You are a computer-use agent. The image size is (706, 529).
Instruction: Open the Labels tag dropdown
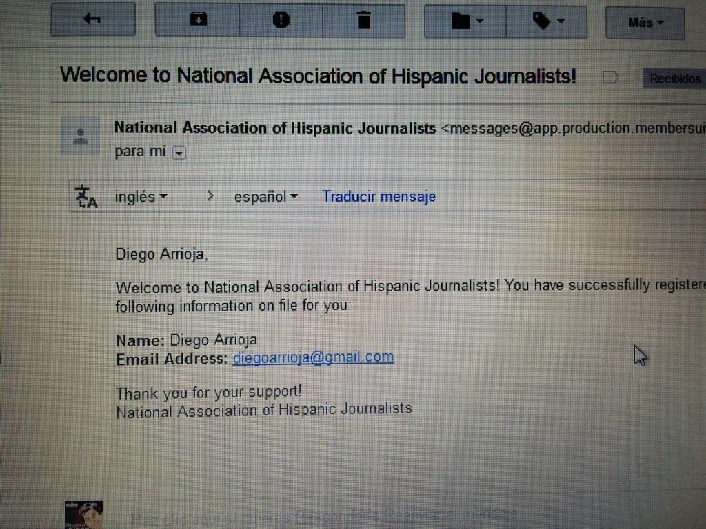pyautogui.click(x=547, y=21)
